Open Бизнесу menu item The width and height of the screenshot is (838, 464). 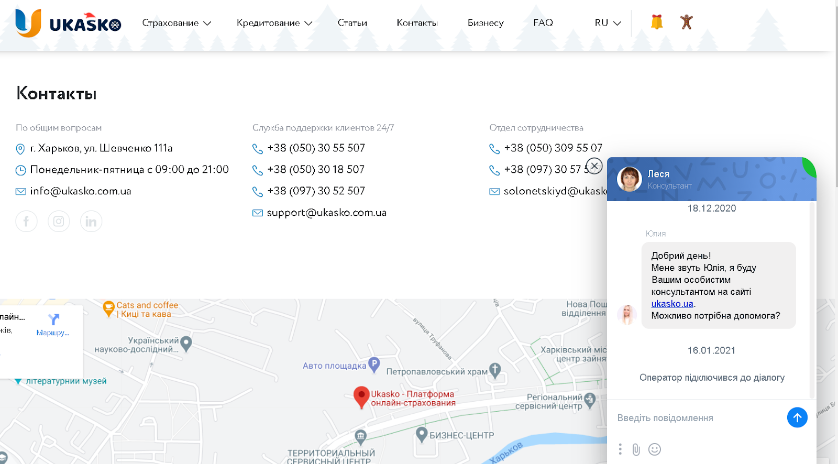coord(486,23)
